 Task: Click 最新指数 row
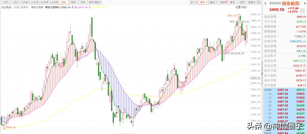pos(285,17)
